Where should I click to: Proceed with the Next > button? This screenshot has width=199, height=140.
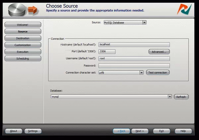click(x=140, y=131)
